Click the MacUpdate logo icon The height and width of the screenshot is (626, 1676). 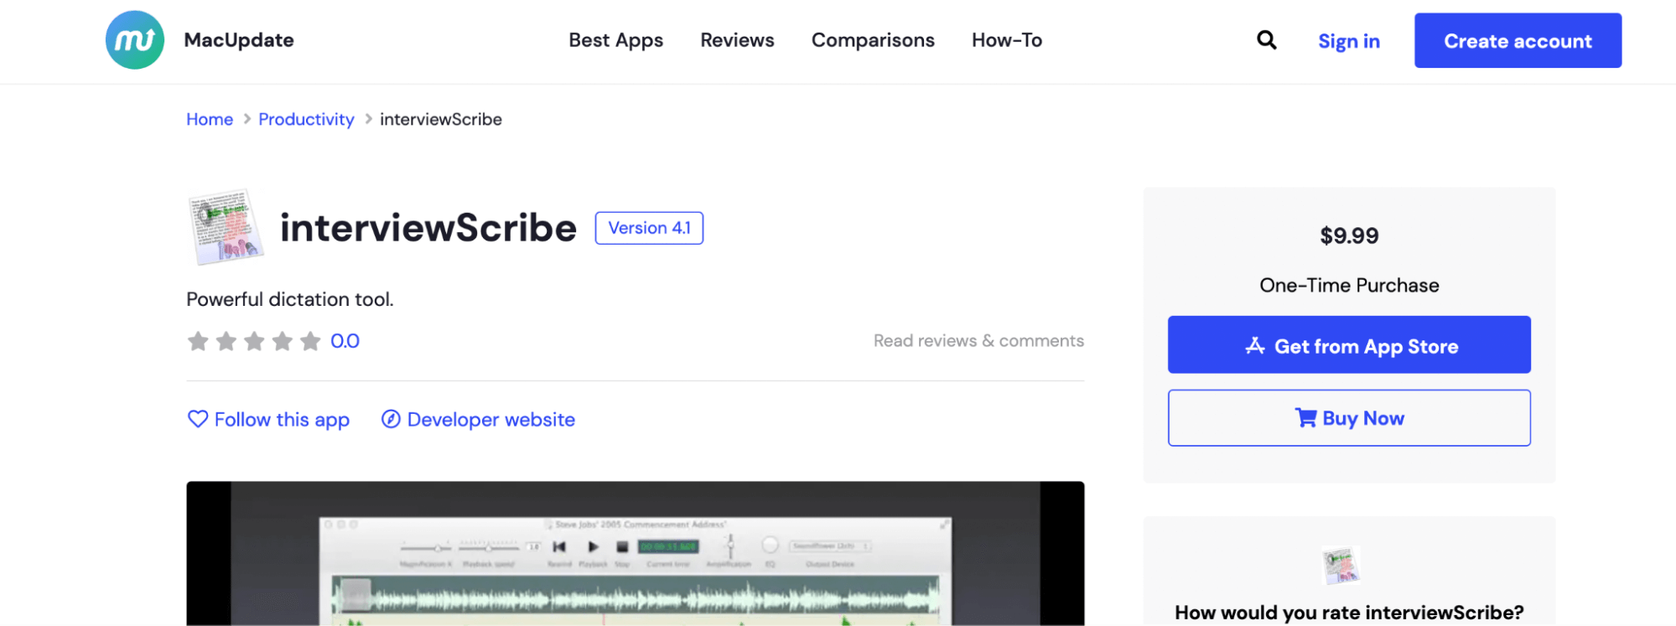[135, 40]
